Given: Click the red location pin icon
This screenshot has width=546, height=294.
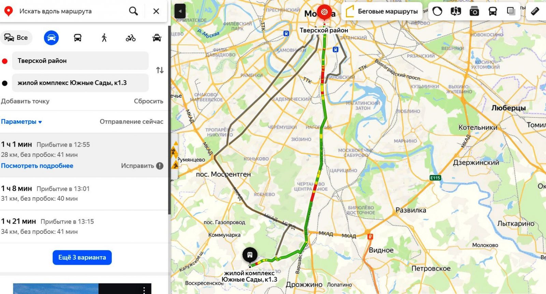Looking at the screenshot, I should click(9, 11).
